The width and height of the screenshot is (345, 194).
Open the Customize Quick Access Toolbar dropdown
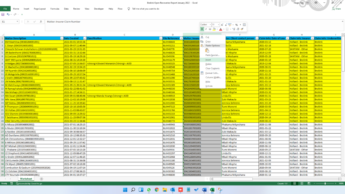(x=22, y=15)
